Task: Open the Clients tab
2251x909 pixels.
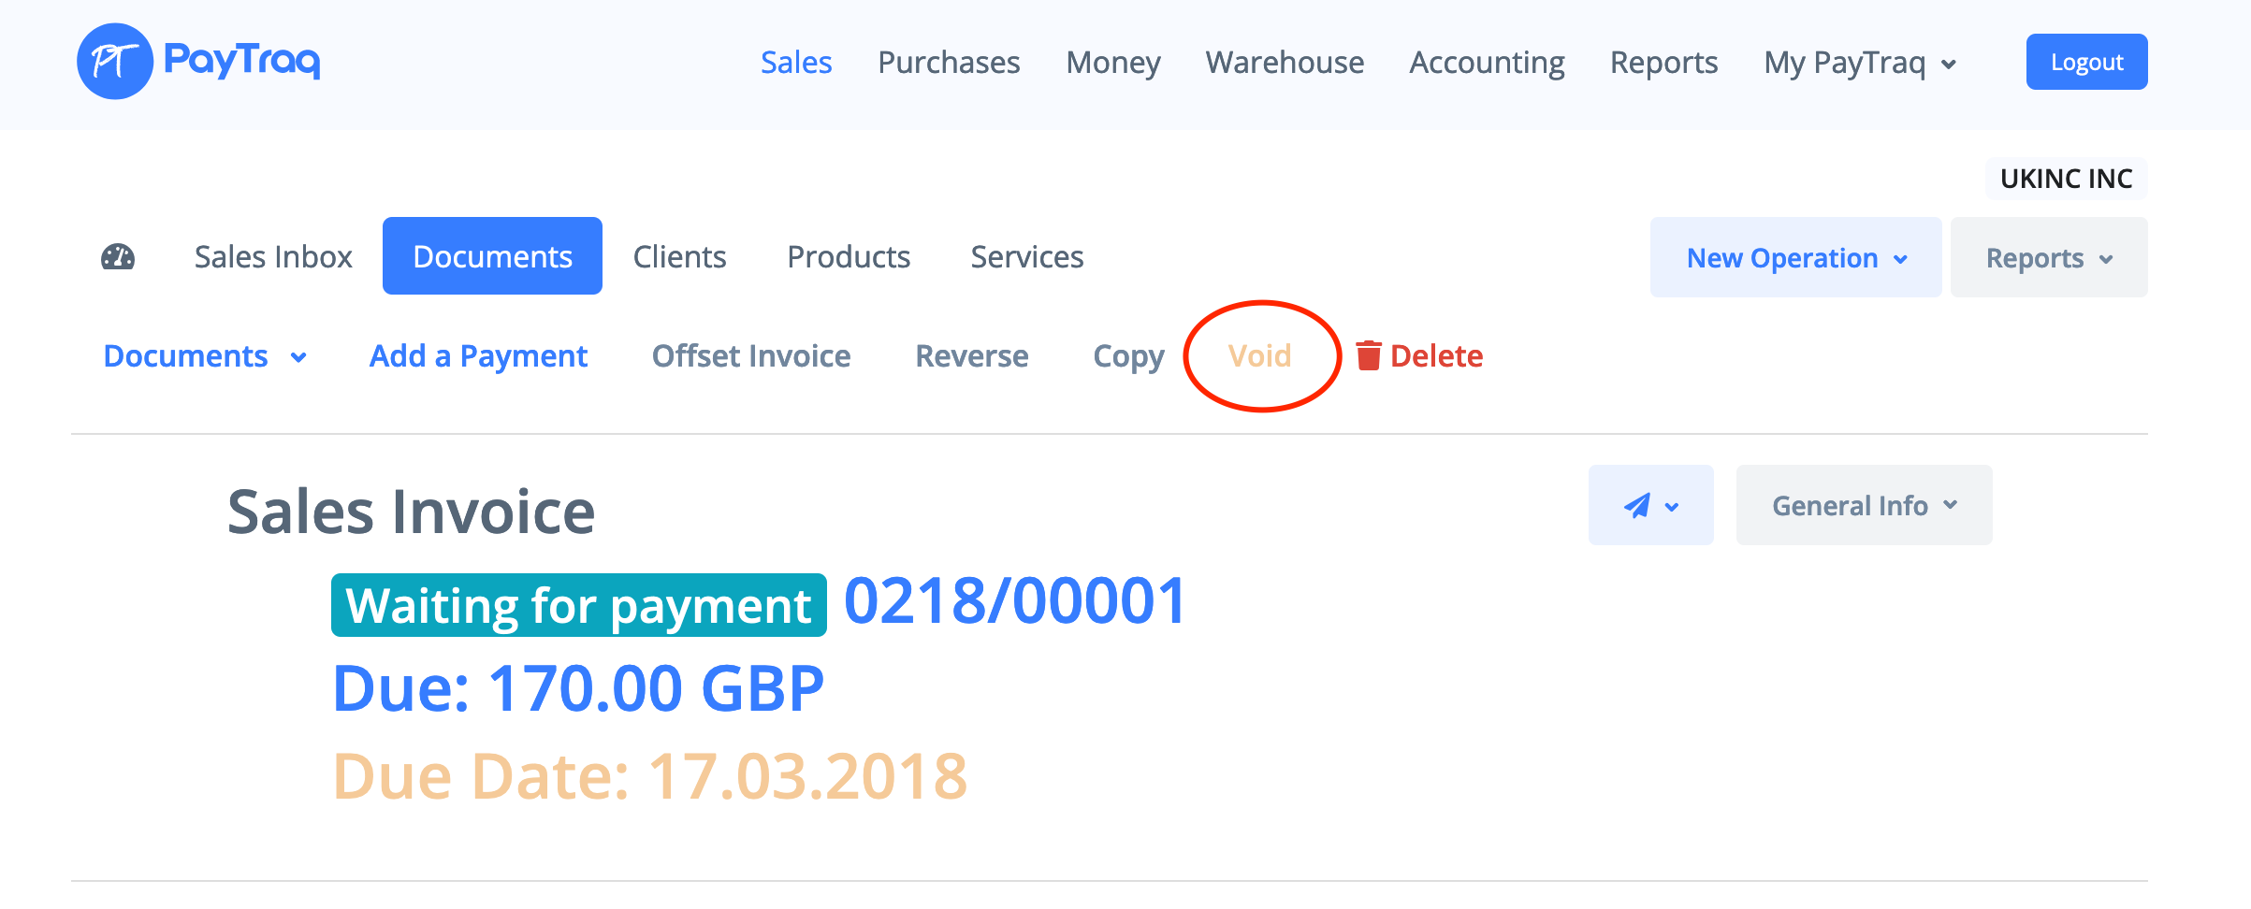Action: pos(679,256)
